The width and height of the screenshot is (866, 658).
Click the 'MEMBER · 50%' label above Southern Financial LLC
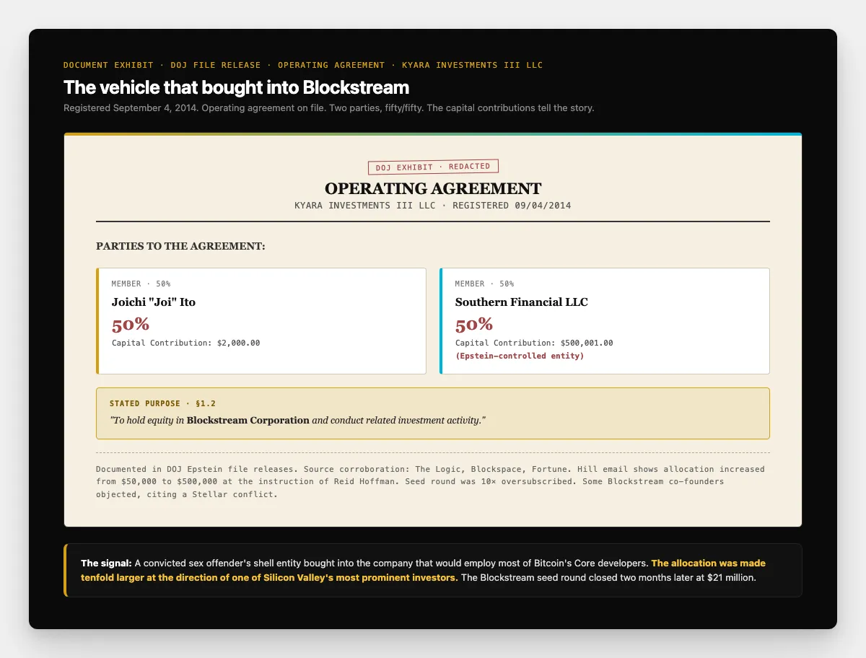point(485,284)
